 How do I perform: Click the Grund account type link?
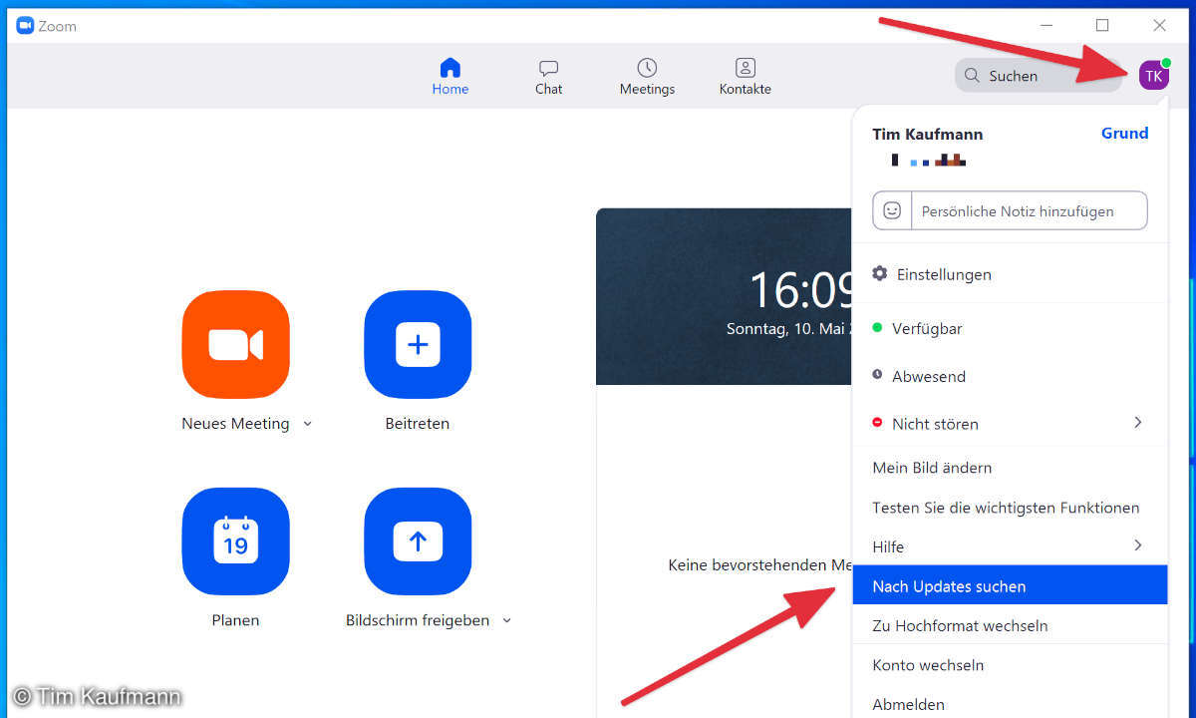[x=1124, y=133]
